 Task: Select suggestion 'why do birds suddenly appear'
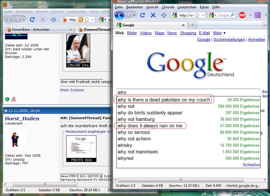pyautogui.click(x=188, y=113)
